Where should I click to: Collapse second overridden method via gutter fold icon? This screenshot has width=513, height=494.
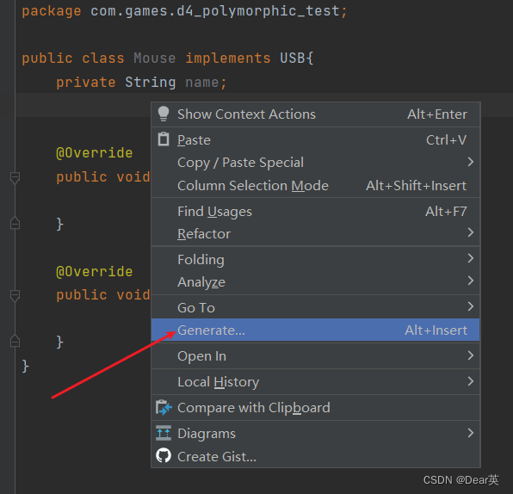[15, 295]
